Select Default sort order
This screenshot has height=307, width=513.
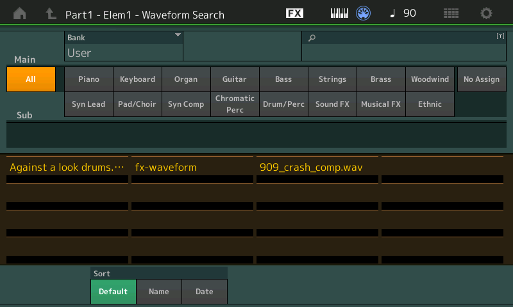(113, 292)
